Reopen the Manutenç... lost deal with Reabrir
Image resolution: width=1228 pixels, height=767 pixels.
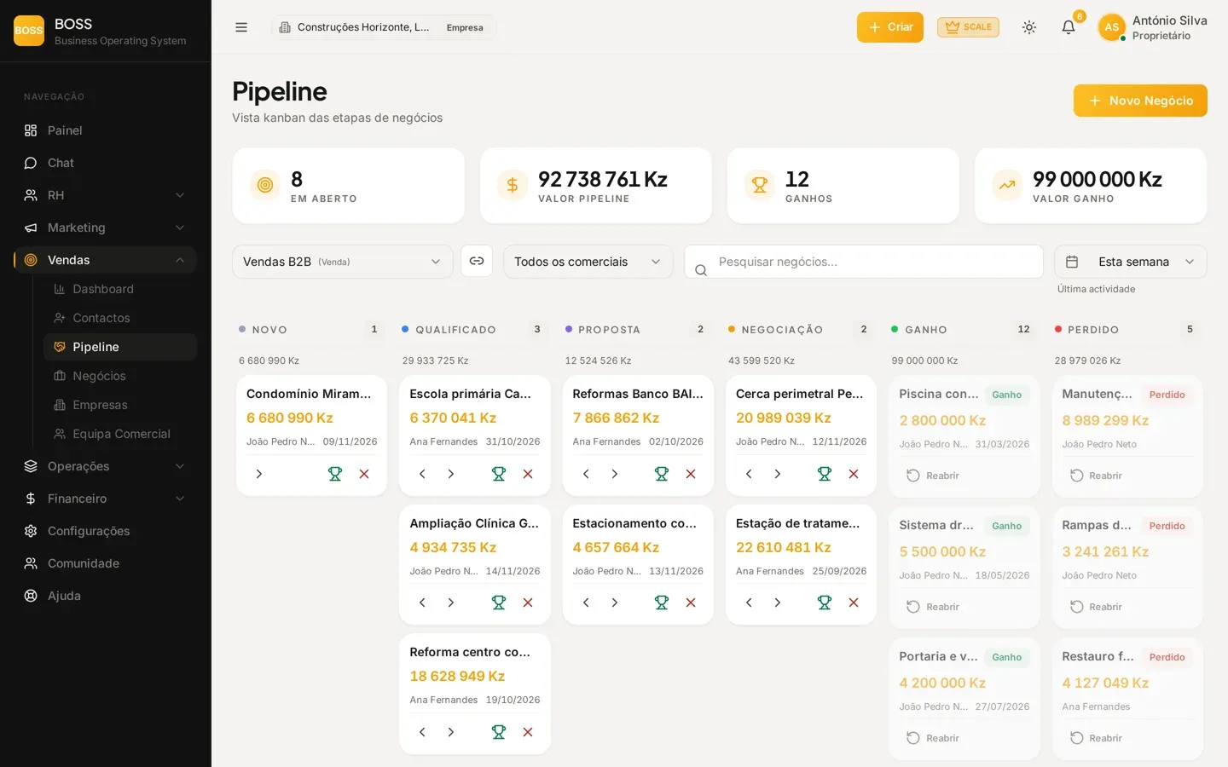coord(1096,476)
